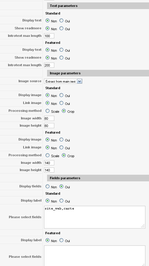This screenshot has width=149, height=266.
Task: Click Standard Image width field showing 80
Action: click(x=49, y=118)
